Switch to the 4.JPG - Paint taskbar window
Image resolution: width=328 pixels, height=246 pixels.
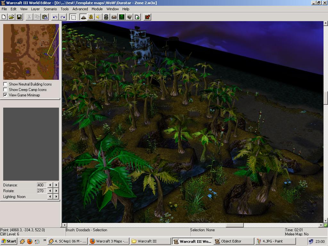275,241
